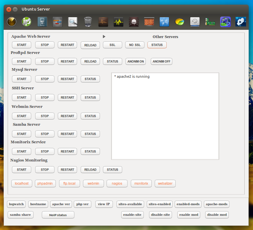
Task: Restart the Webmin Server
Action: [67, 116]
